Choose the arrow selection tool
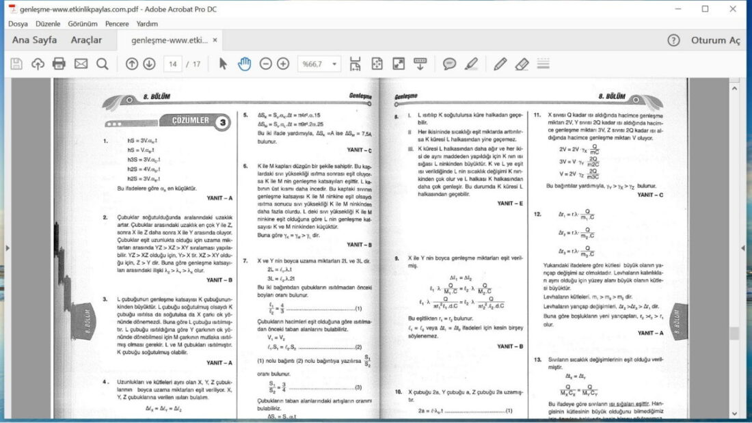 coord(223,64)
